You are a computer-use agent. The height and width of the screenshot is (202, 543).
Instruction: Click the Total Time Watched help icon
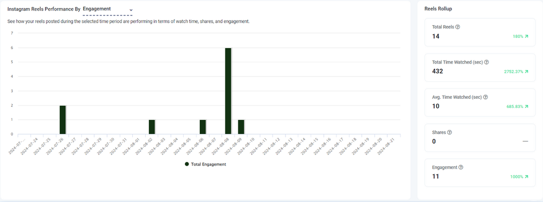[x=486, y=62]
